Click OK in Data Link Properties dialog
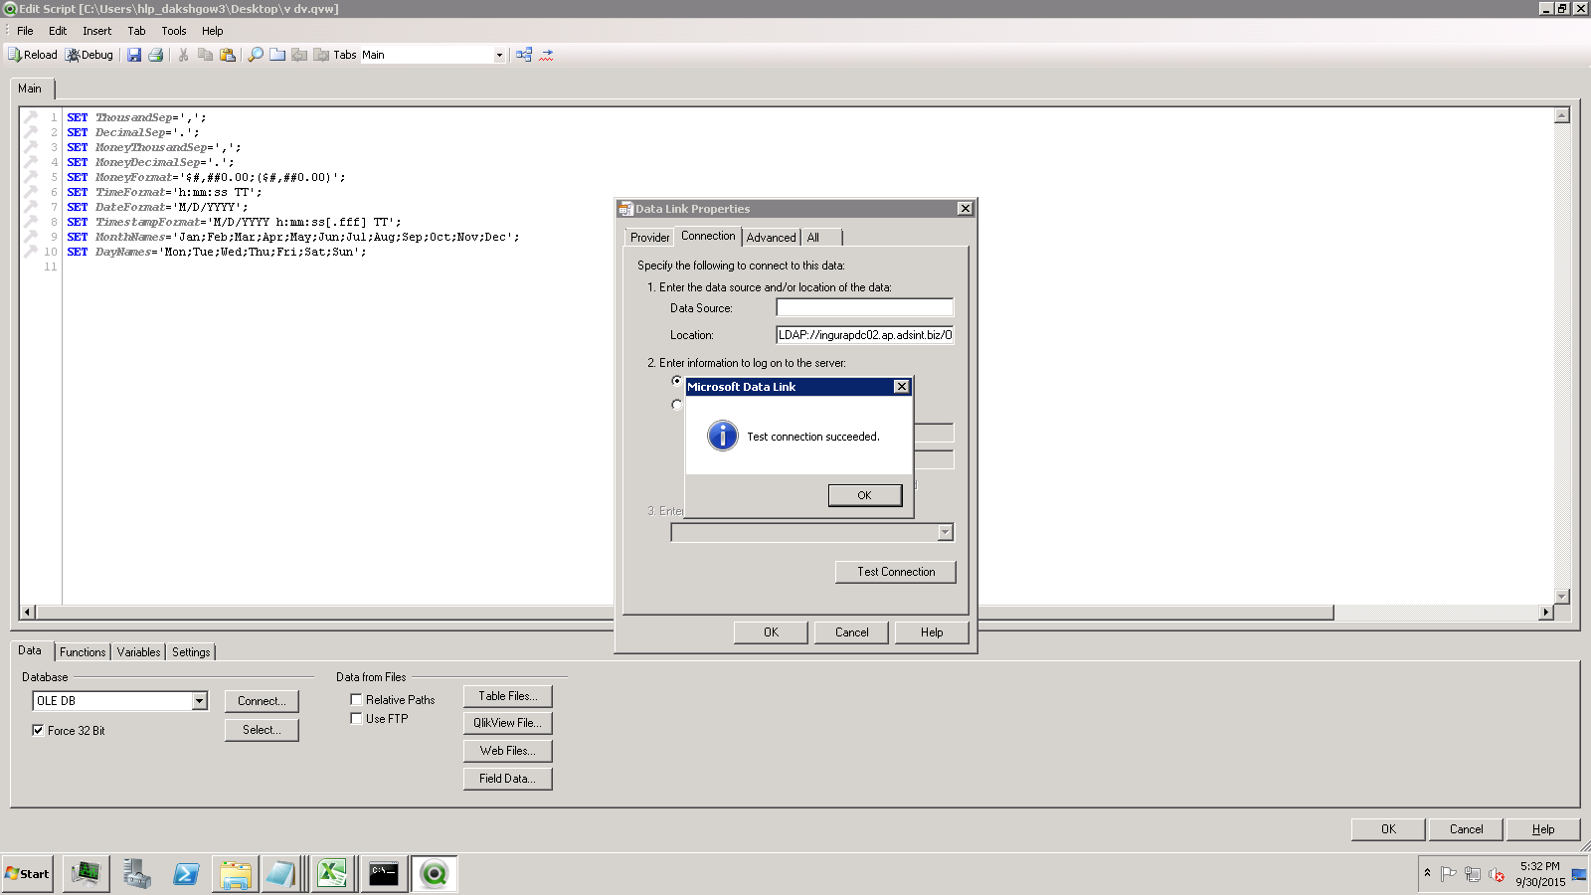This screenshot has height=895, width=1591. (771, 632)
